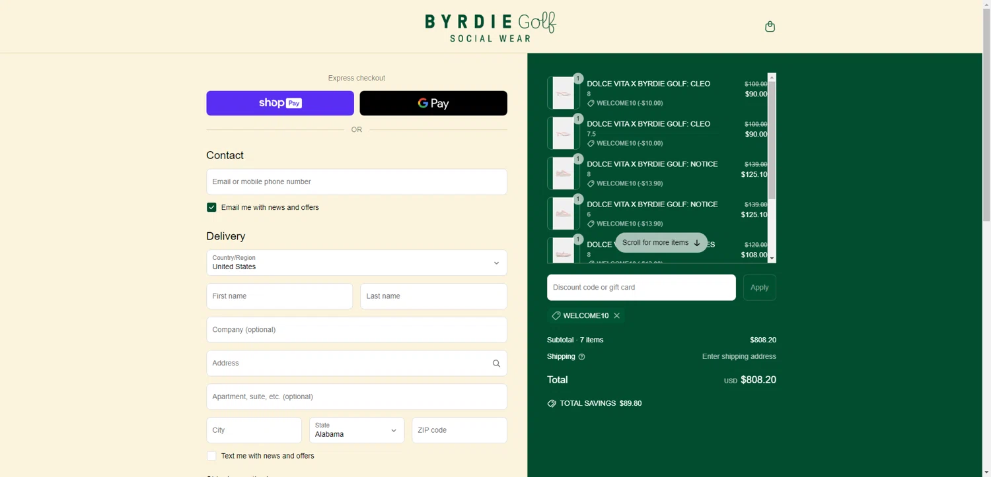The width and height of the screenshot is (991, 477).
Task: Remove the WELCOME10 discount code
Action: [617, 316]
